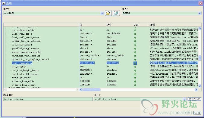Image resolution: width=204 pixels, height=118 pixels.
Task: Click the std_metric value cell
Action: [86, 33]
